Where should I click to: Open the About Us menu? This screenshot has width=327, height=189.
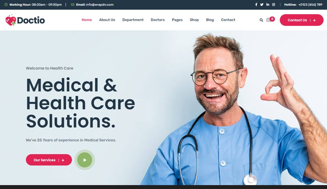tap(107, 20)
